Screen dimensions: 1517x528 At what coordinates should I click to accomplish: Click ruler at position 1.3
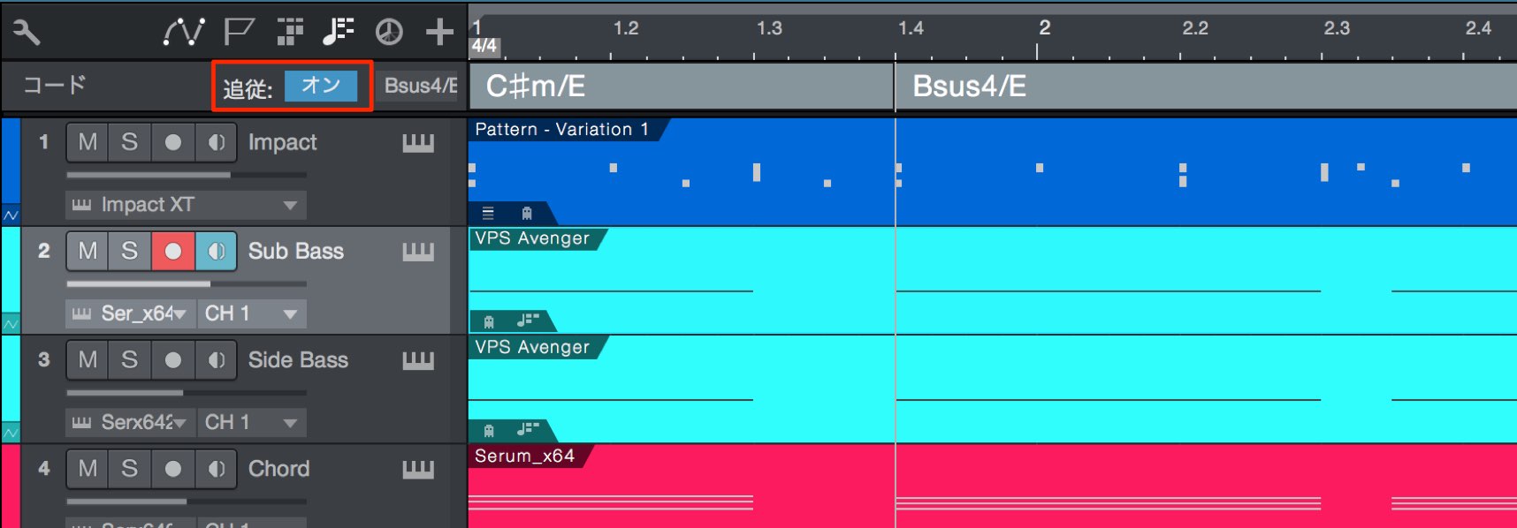(x=769, y=28)
